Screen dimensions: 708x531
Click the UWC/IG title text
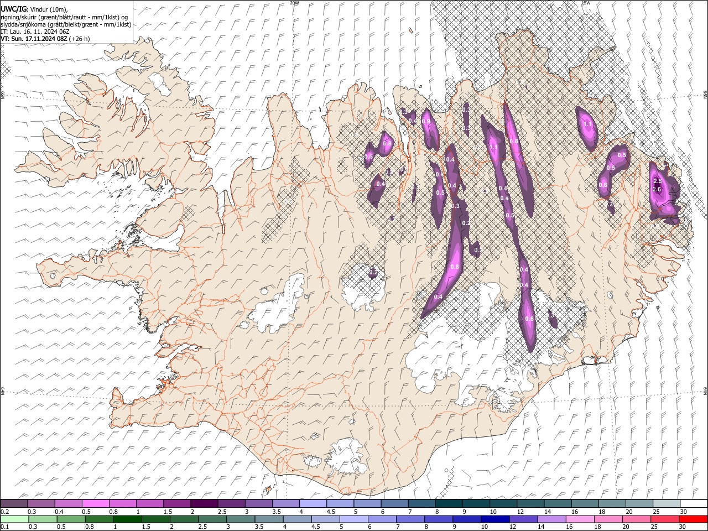click(13, 9)
